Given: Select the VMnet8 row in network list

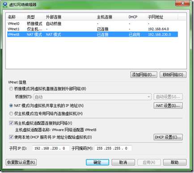Looking at the screenshot, I should 93,35.
